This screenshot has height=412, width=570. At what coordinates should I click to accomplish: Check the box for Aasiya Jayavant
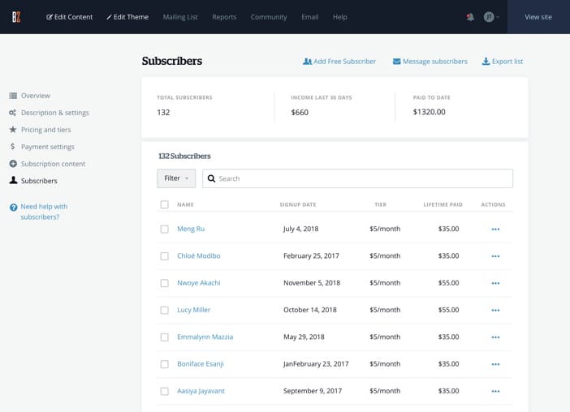tap(164, 391)
